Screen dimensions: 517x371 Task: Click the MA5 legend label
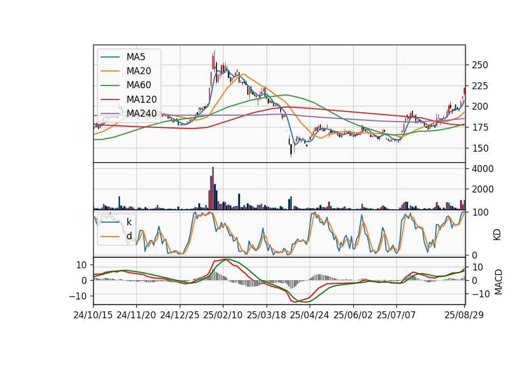click(136, 57)
